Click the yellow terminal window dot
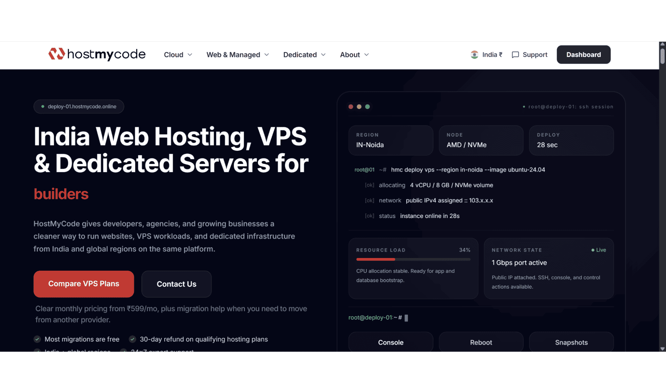Image resolution: width=666 pixels, height=375 pixels. point(359,107)
